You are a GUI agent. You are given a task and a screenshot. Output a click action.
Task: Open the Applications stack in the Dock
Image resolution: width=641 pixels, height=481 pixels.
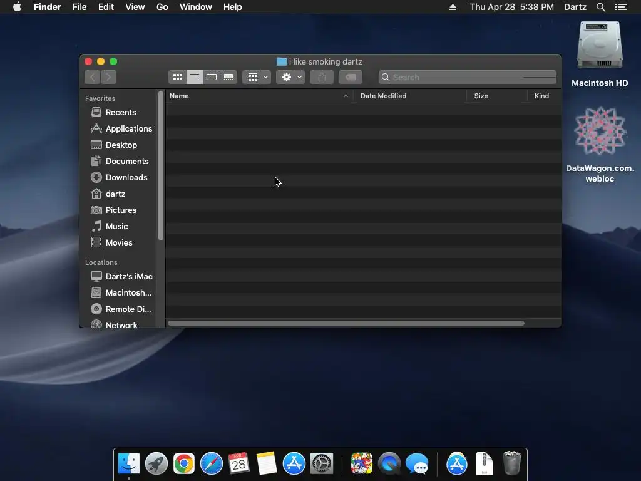(456, 463)
